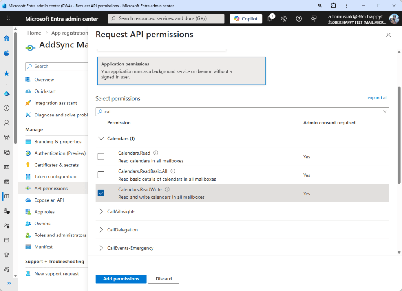Click the info icon beside Calendars.ReadBasic.All

173,171
